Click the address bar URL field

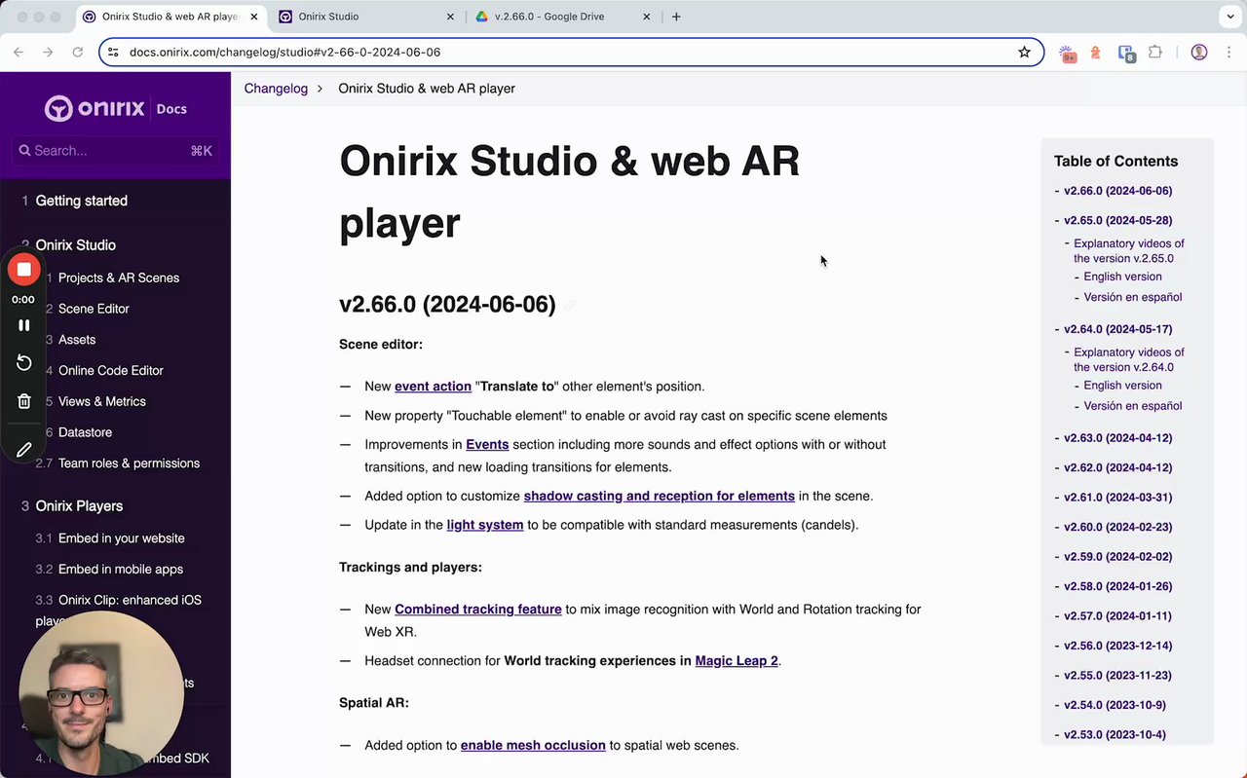click(x=570, y=52)
